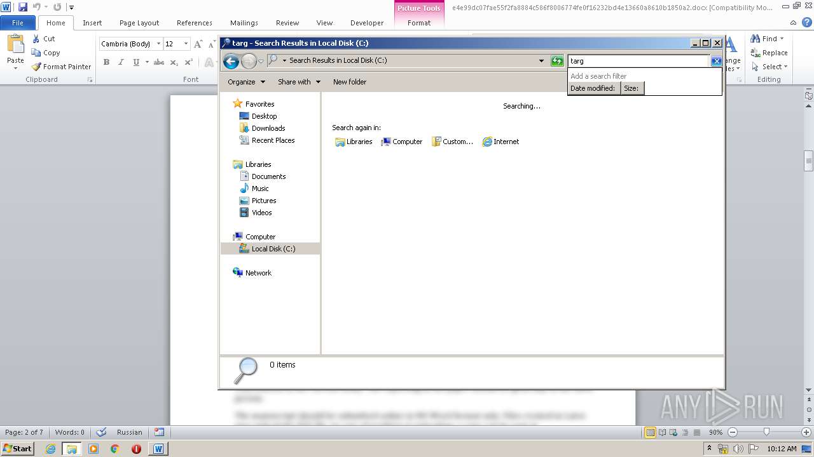Switch to the Page Layout tab
814x457 pixels.
tap(139, 23)
